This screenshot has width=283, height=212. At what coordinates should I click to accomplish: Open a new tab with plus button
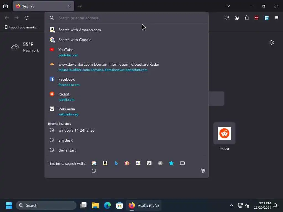(x=80, y=6)
